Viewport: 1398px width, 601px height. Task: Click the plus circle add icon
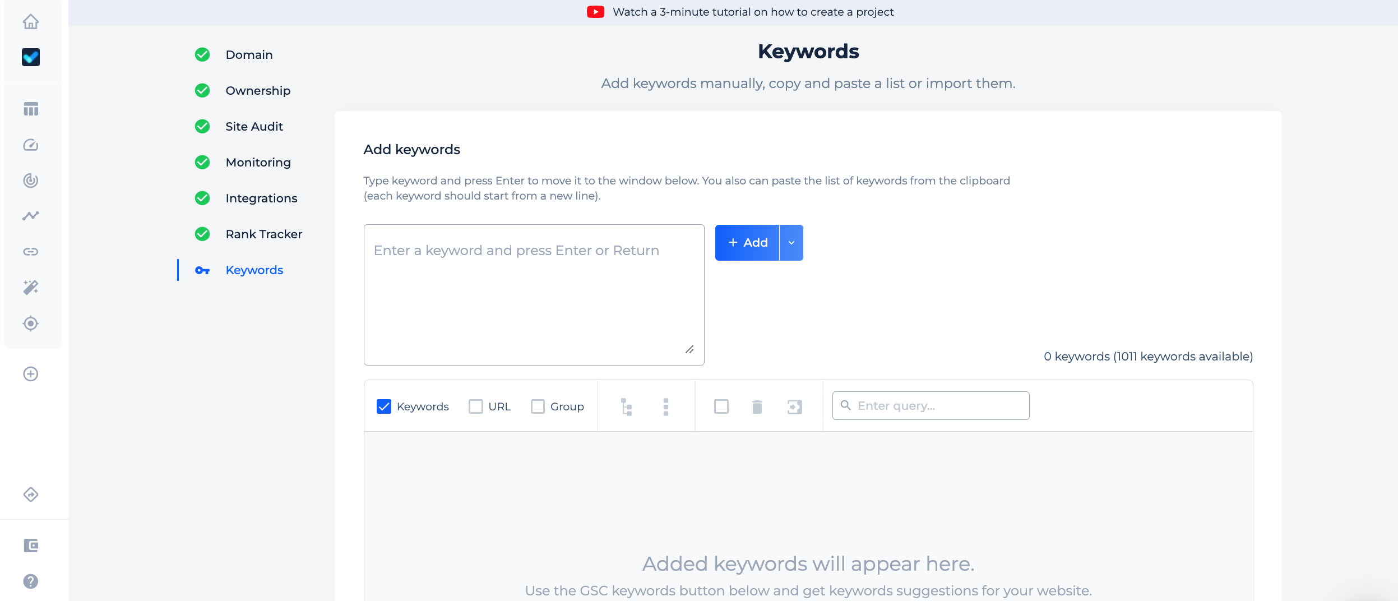point(31,374)
